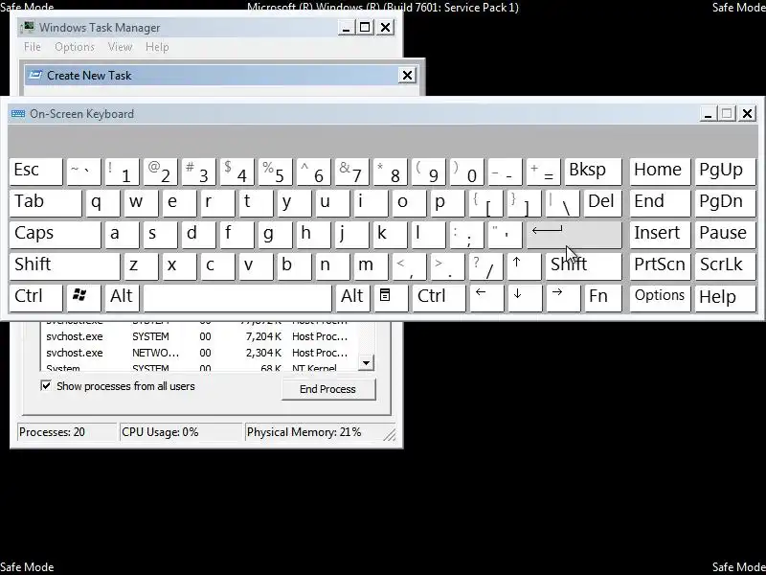Tap the Home key

tap(660, 172)
